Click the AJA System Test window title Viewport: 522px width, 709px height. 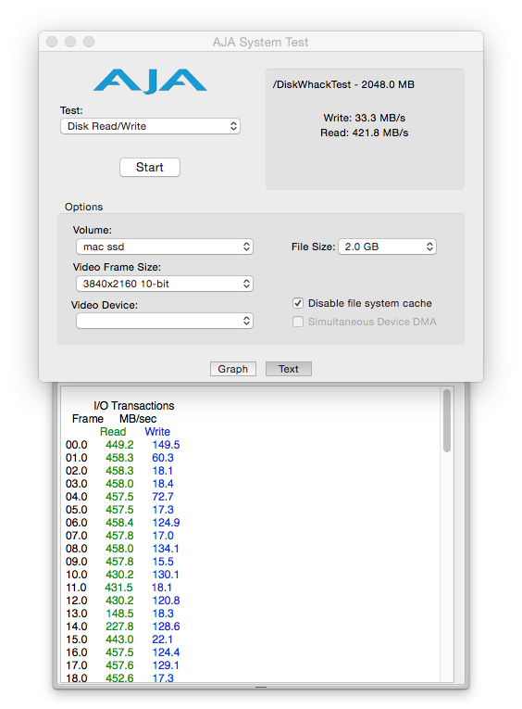(x=261, y=42)
